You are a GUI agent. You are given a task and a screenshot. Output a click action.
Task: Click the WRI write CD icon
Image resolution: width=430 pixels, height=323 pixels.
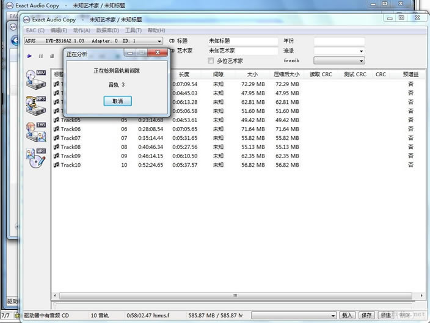[x=35, y=158]
